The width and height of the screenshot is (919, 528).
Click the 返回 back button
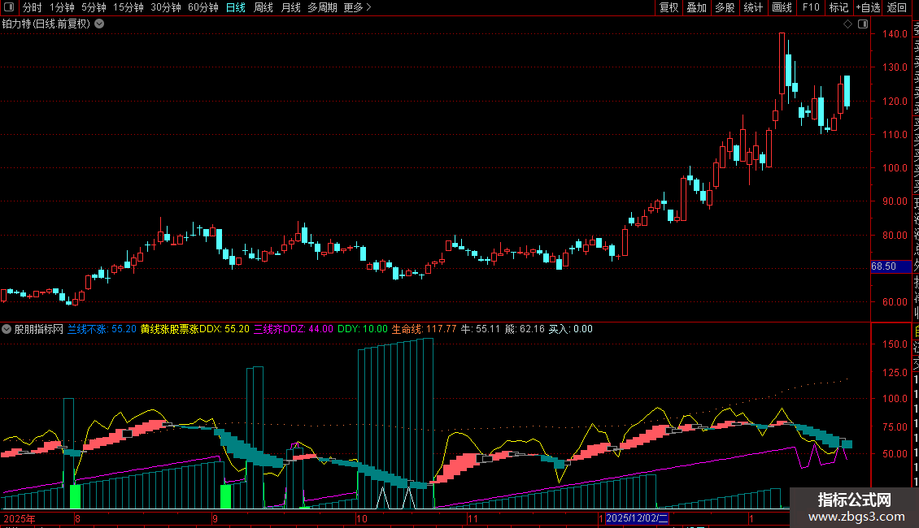897,7
